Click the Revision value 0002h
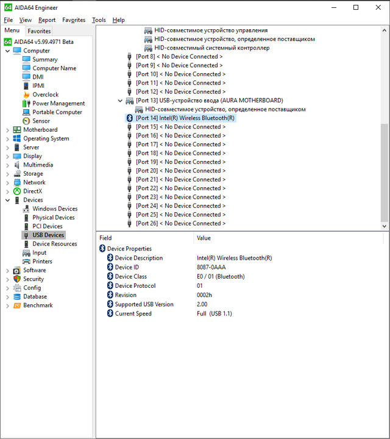 [x=204, y=295]
